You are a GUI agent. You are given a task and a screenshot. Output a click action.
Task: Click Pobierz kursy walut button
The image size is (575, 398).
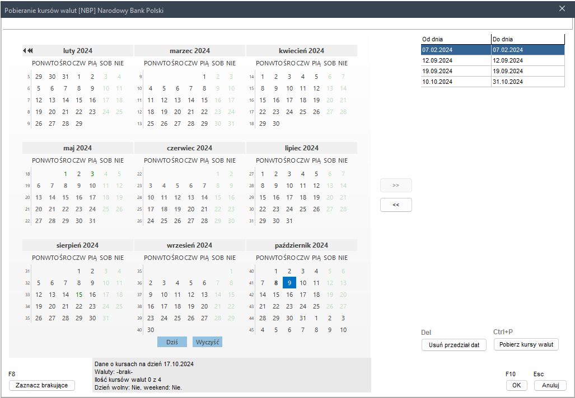(526, 344)
